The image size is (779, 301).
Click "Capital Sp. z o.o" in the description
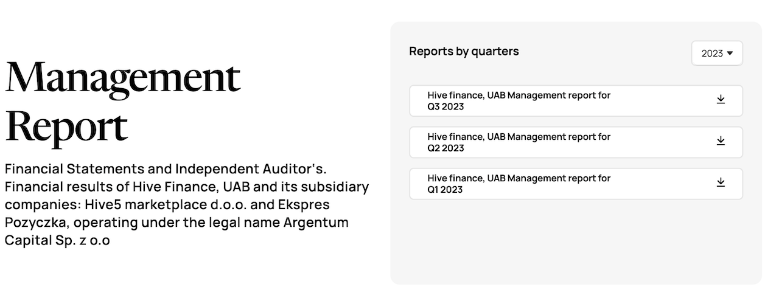point(57,240)
